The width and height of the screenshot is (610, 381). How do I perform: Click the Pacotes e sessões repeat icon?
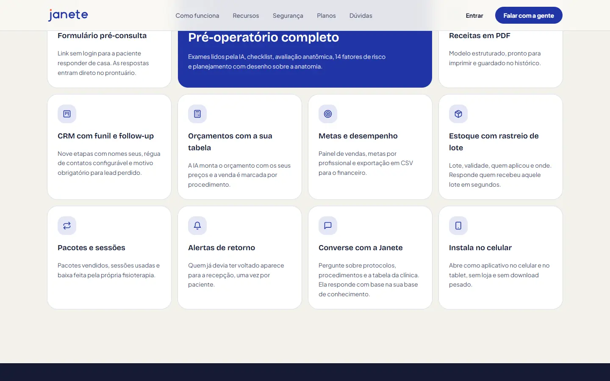[67, 226]
